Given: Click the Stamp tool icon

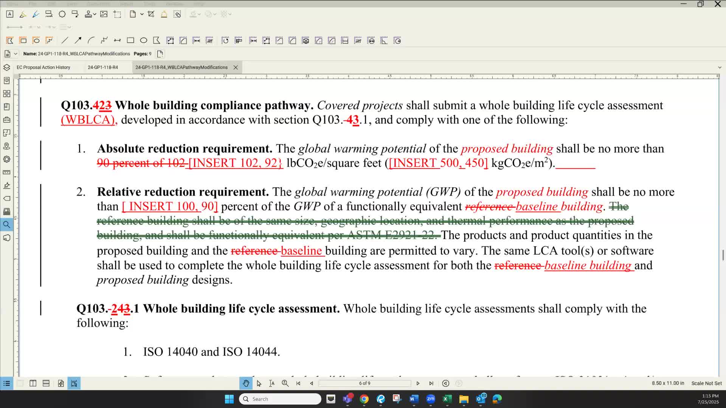Looking at the screenshot, I should tap(88, 14).
